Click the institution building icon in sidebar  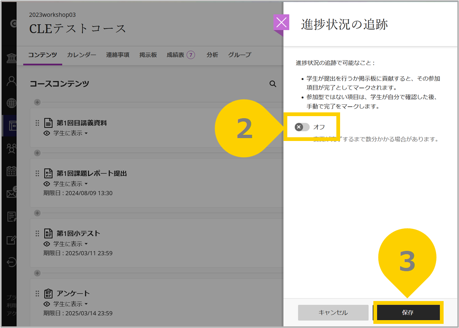point(11,58)
